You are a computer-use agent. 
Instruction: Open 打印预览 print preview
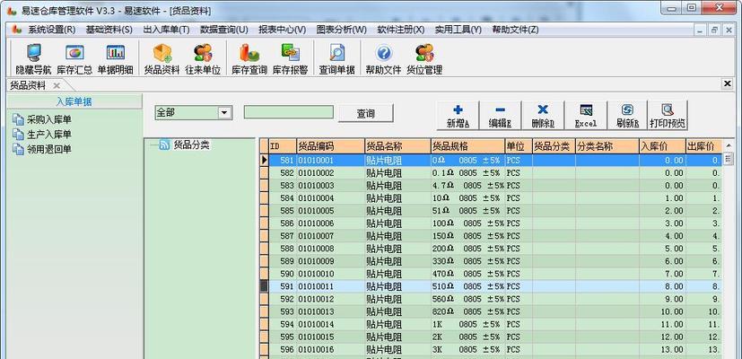[668, 116]
